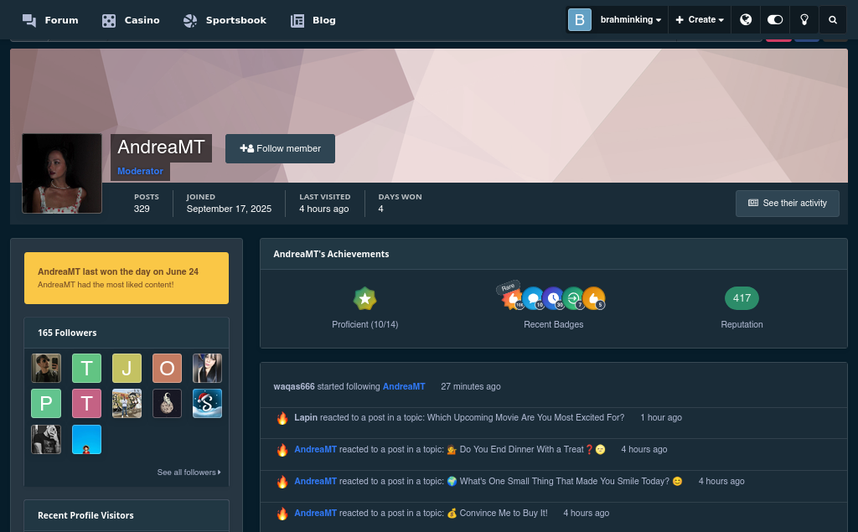The height and width of the screenshot is (532, 858).
Task: Click the Blog layout icon
Action: 297,21
